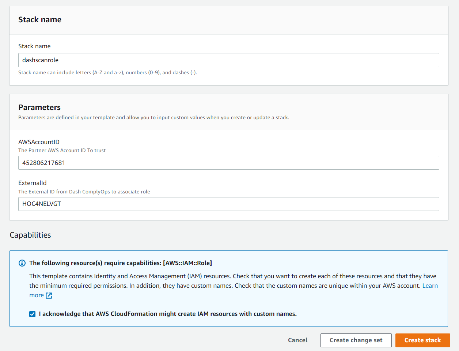The height and width of the screenshot is (351, 459).
Task: Click the Capabilities heading
Action: point(30,235)
